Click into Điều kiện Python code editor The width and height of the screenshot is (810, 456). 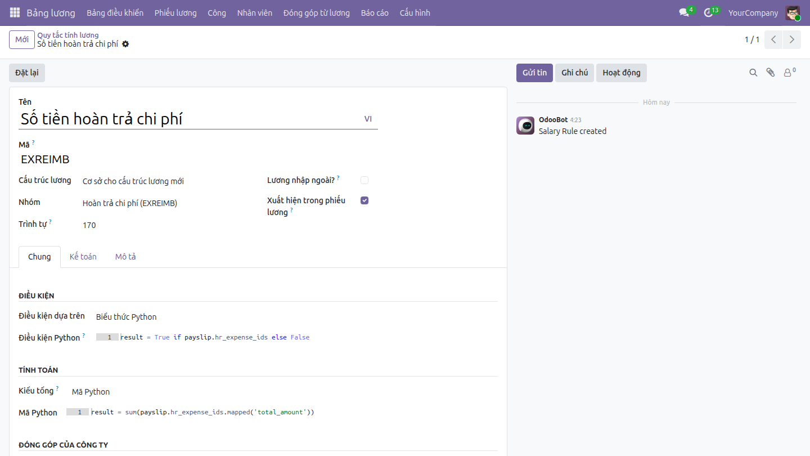point(296,337)
